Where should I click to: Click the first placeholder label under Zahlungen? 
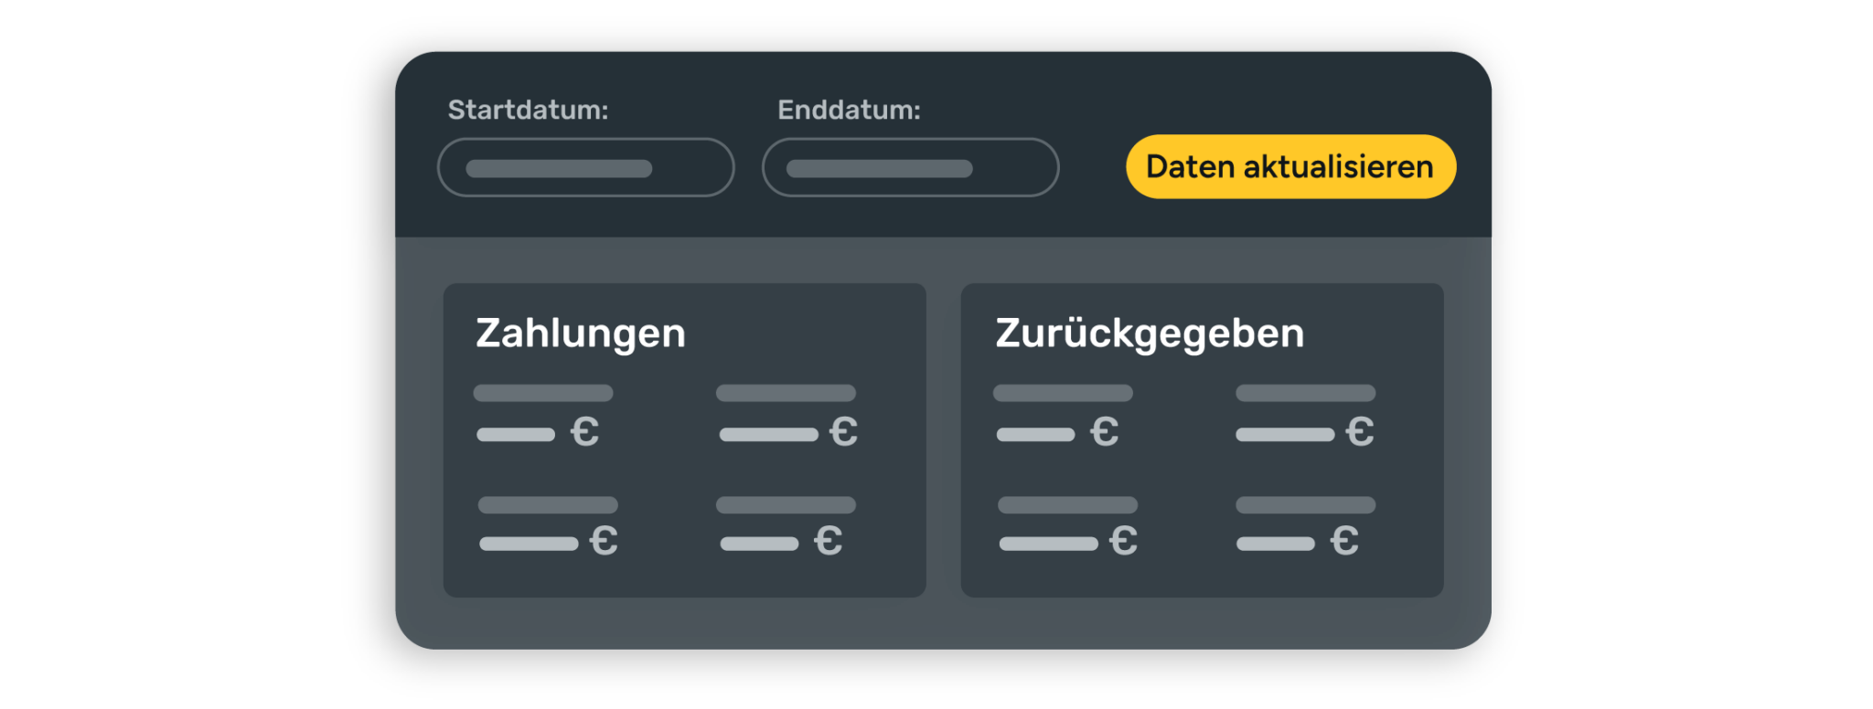543,394
